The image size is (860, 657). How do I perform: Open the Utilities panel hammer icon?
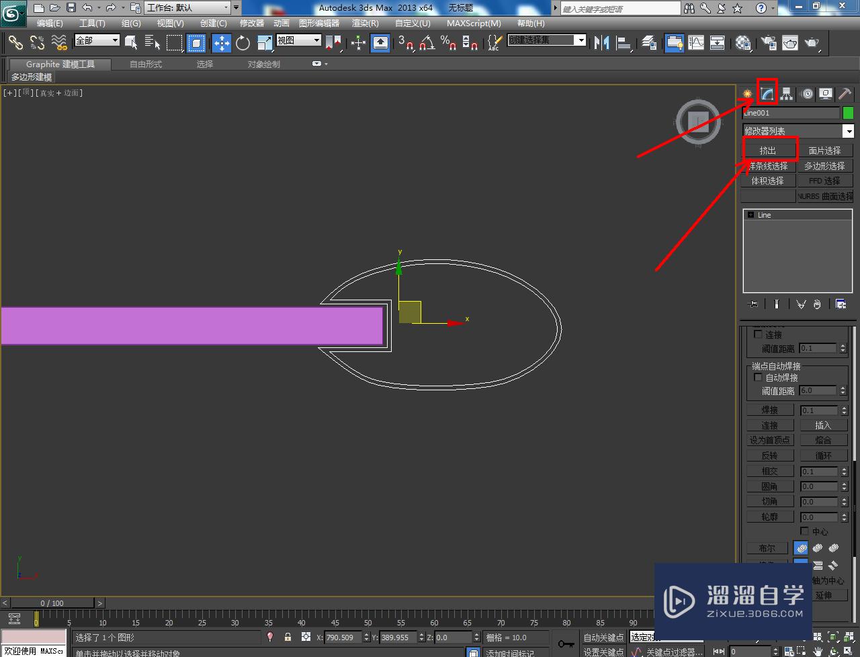pos(845,94)
